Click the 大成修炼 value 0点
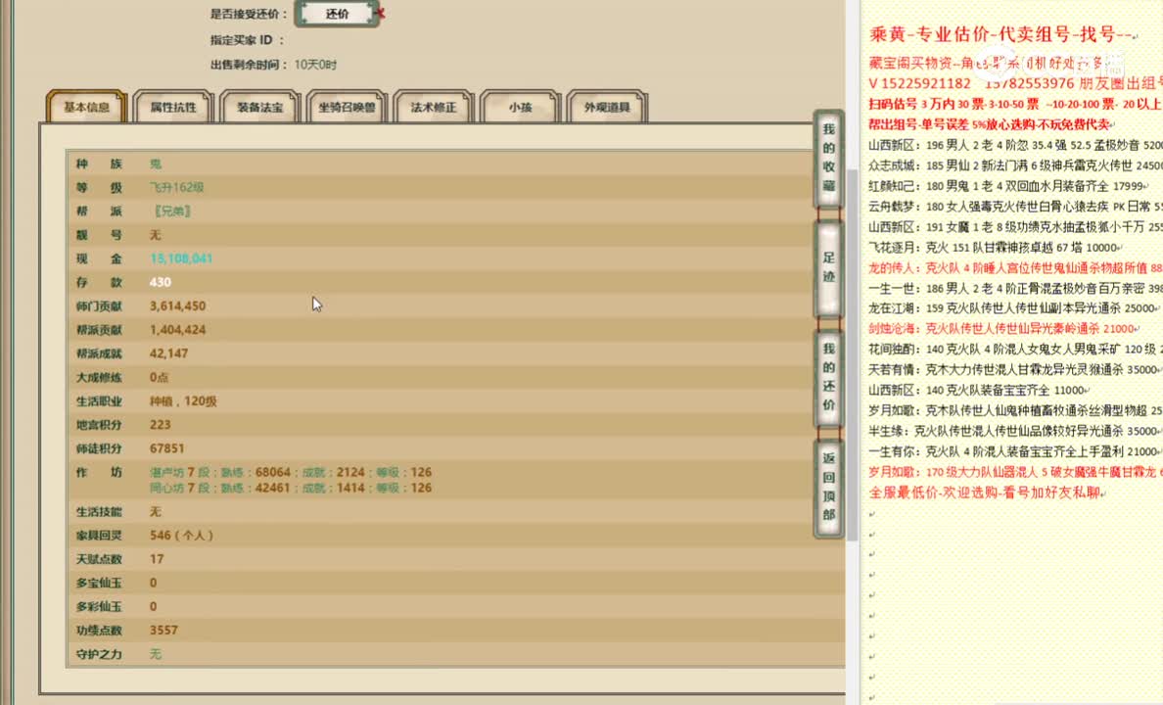Image resolution: width=1163 pixels, height=705 pixels. [159, 377]
